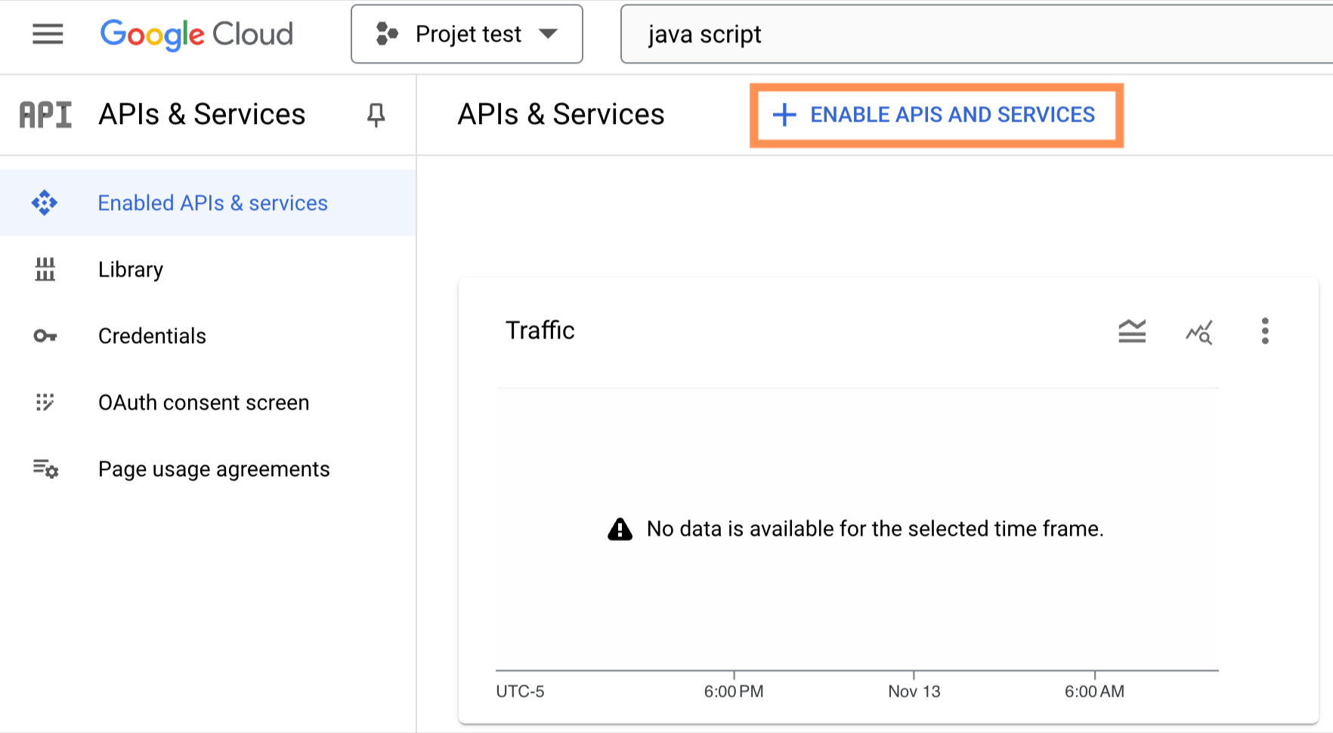Viewport: 1333px width, 733px height.
Task: Click the search field containing java script
Action: point(975,34)
